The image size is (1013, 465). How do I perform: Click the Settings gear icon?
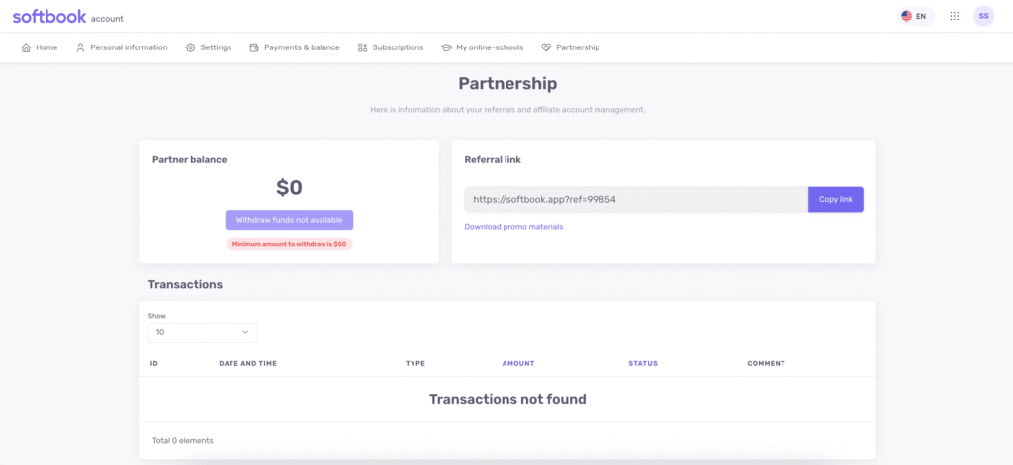point(191,47)
